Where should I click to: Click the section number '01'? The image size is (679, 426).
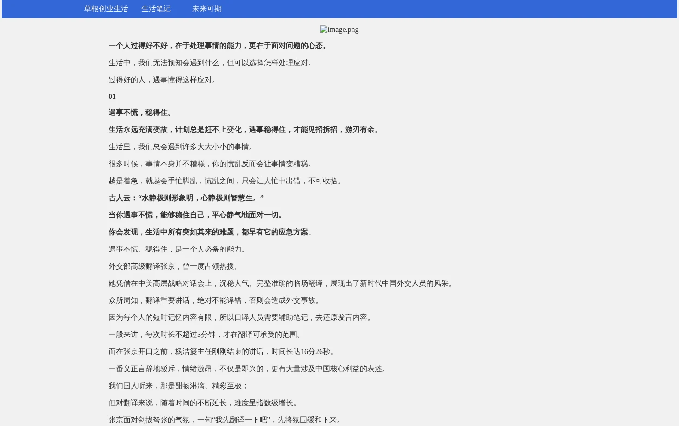112,96
